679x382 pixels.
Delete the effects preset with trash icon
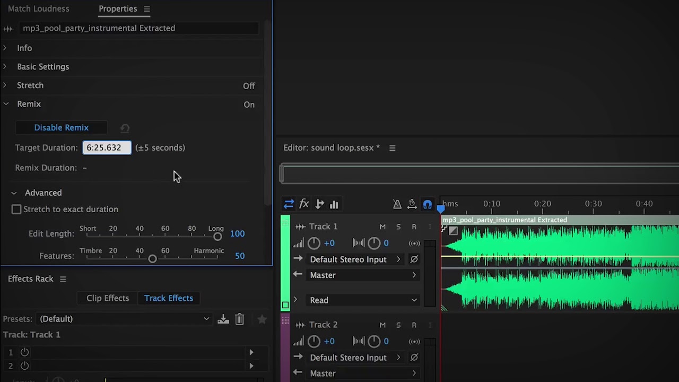pyautogui.click(x=239, y=319)
